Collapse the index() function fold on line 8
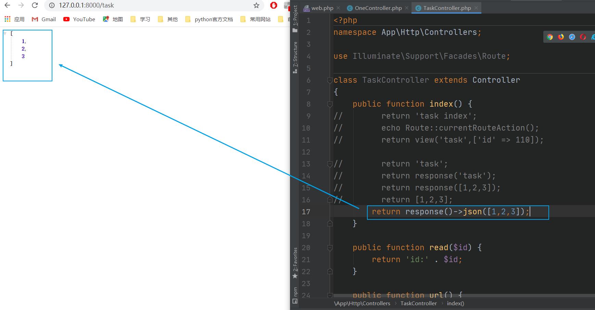 (x=330, y=104)
